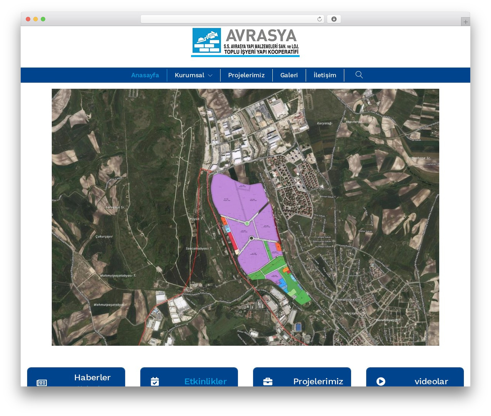Click the videolar play circle icon
Screen dimensions: 491x416
[381, 381]
